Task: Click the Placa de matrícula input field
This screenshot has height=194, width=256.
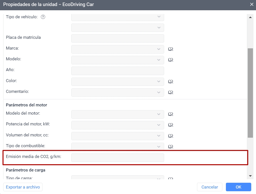Action: click(117, 38)
